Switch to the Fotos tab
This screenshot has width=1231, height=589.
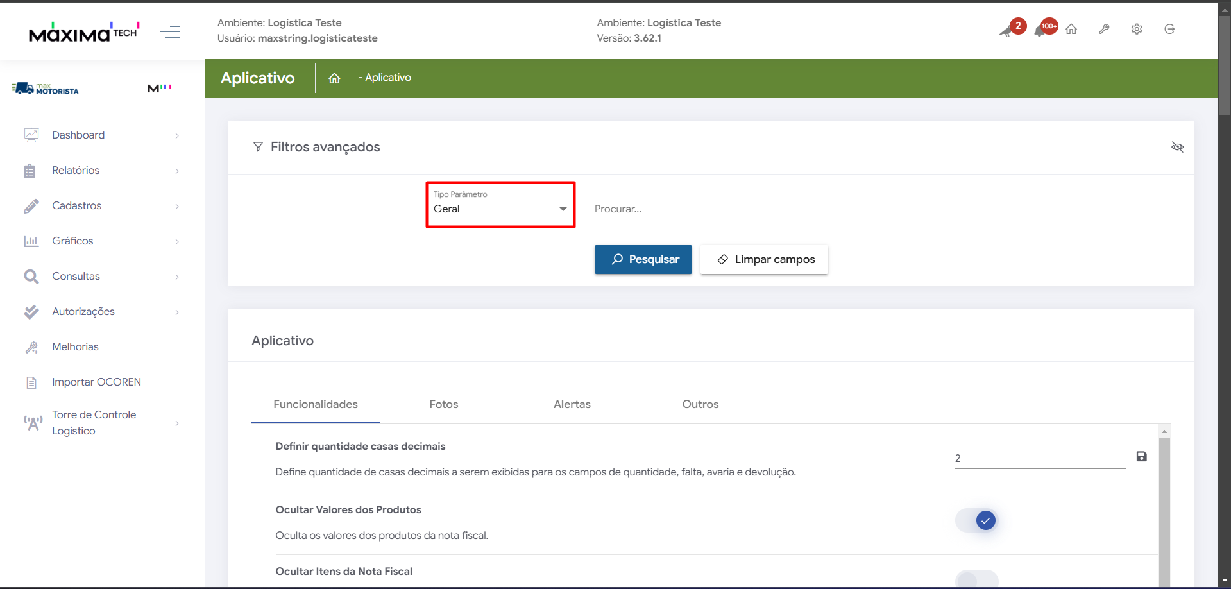point(443,404)
